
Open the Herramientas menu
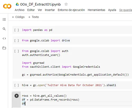[96, 10]
